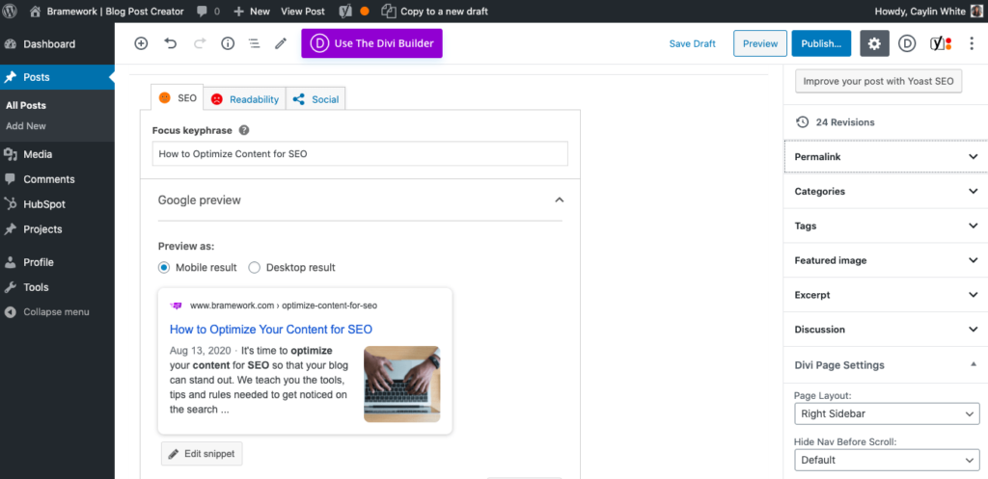Click the pencil Tools icon in toolbar
The width and height of the screenshot is (988, 479).
coord(281,43)
